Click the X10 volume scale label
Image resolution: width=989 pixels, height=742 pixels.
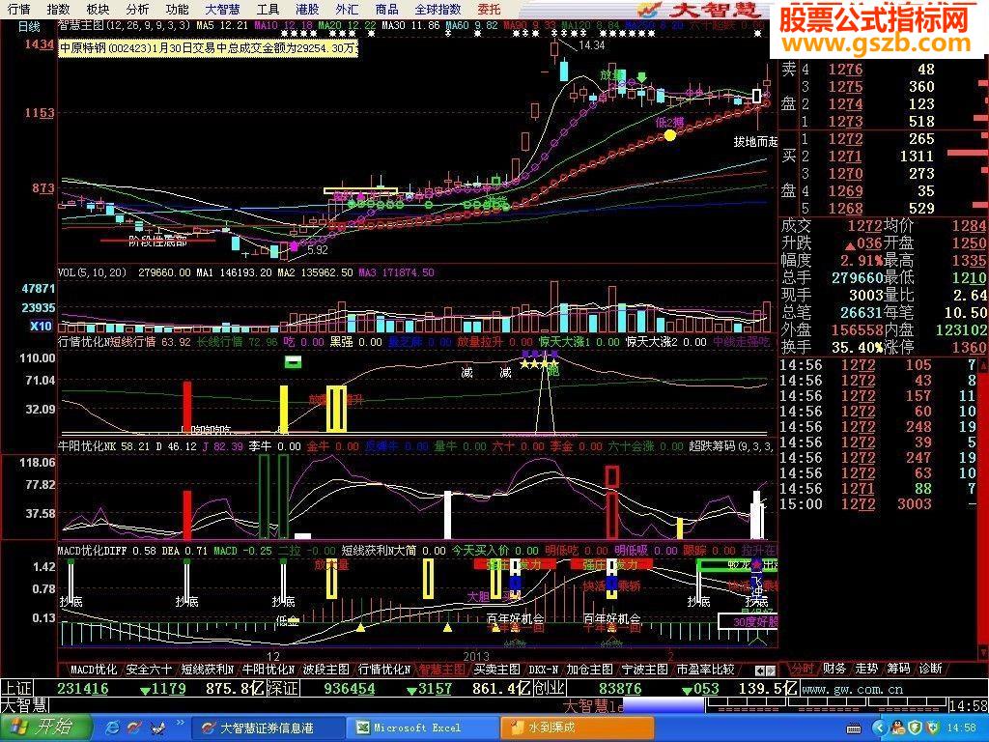click(41, 327)
